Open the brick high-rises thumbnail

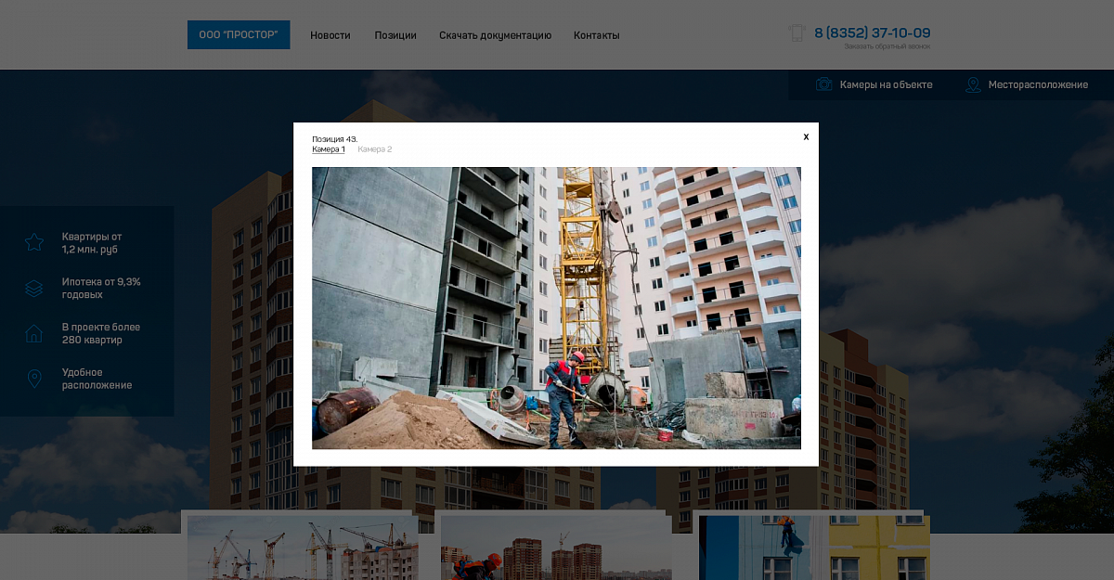[556, 548]
